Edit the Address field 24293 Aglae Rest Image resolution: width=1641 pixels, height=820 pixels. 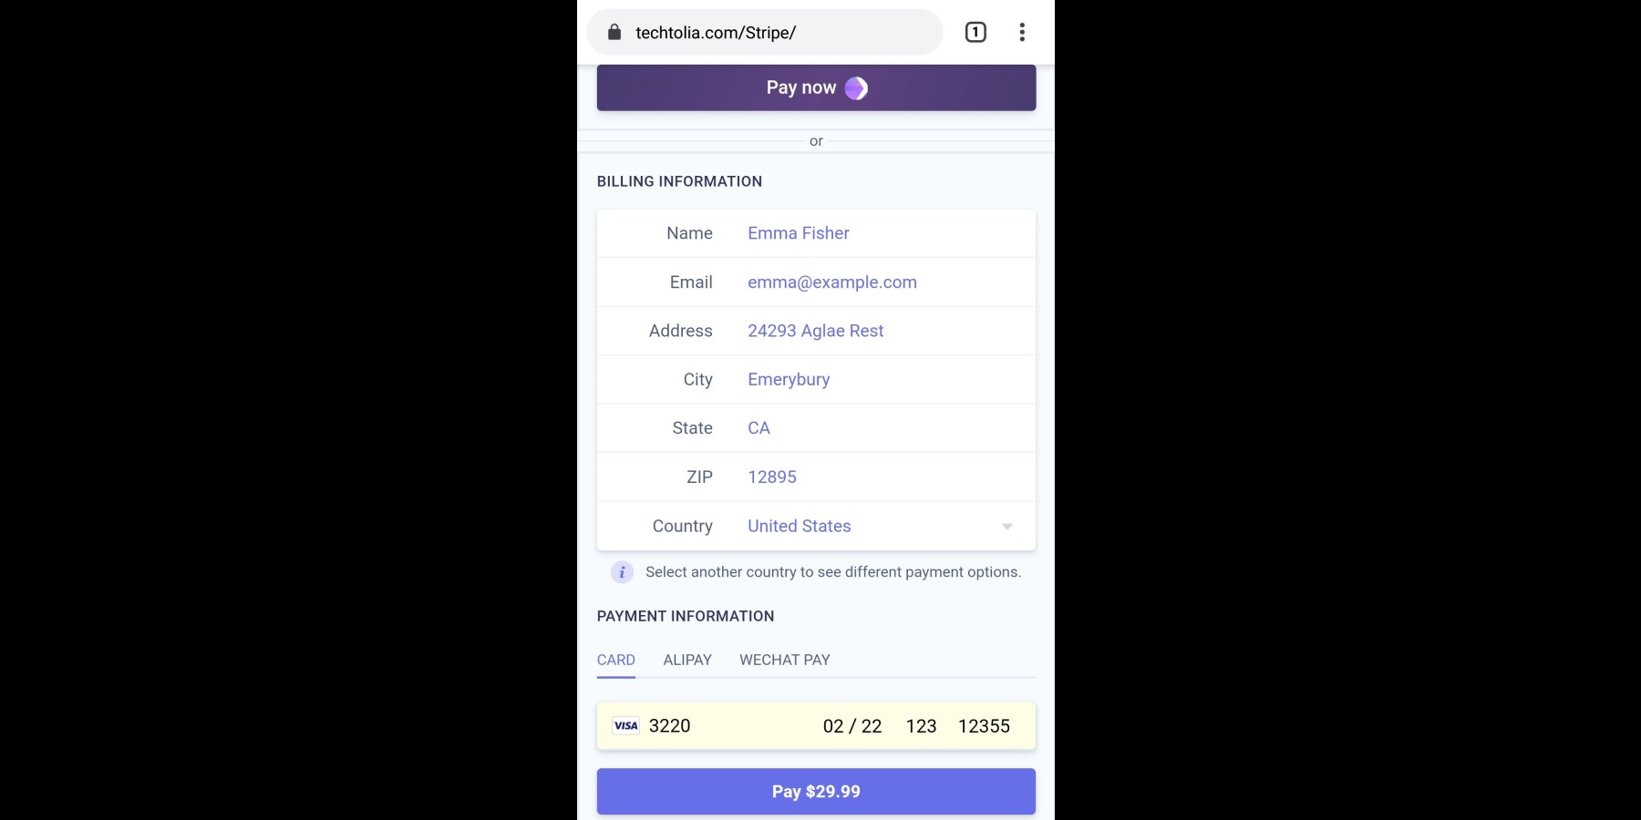tap(816, 331)
